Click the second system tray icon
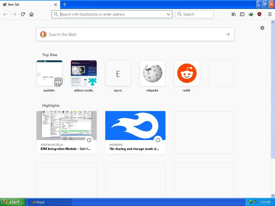275x206 pixels. coord(255,202)
